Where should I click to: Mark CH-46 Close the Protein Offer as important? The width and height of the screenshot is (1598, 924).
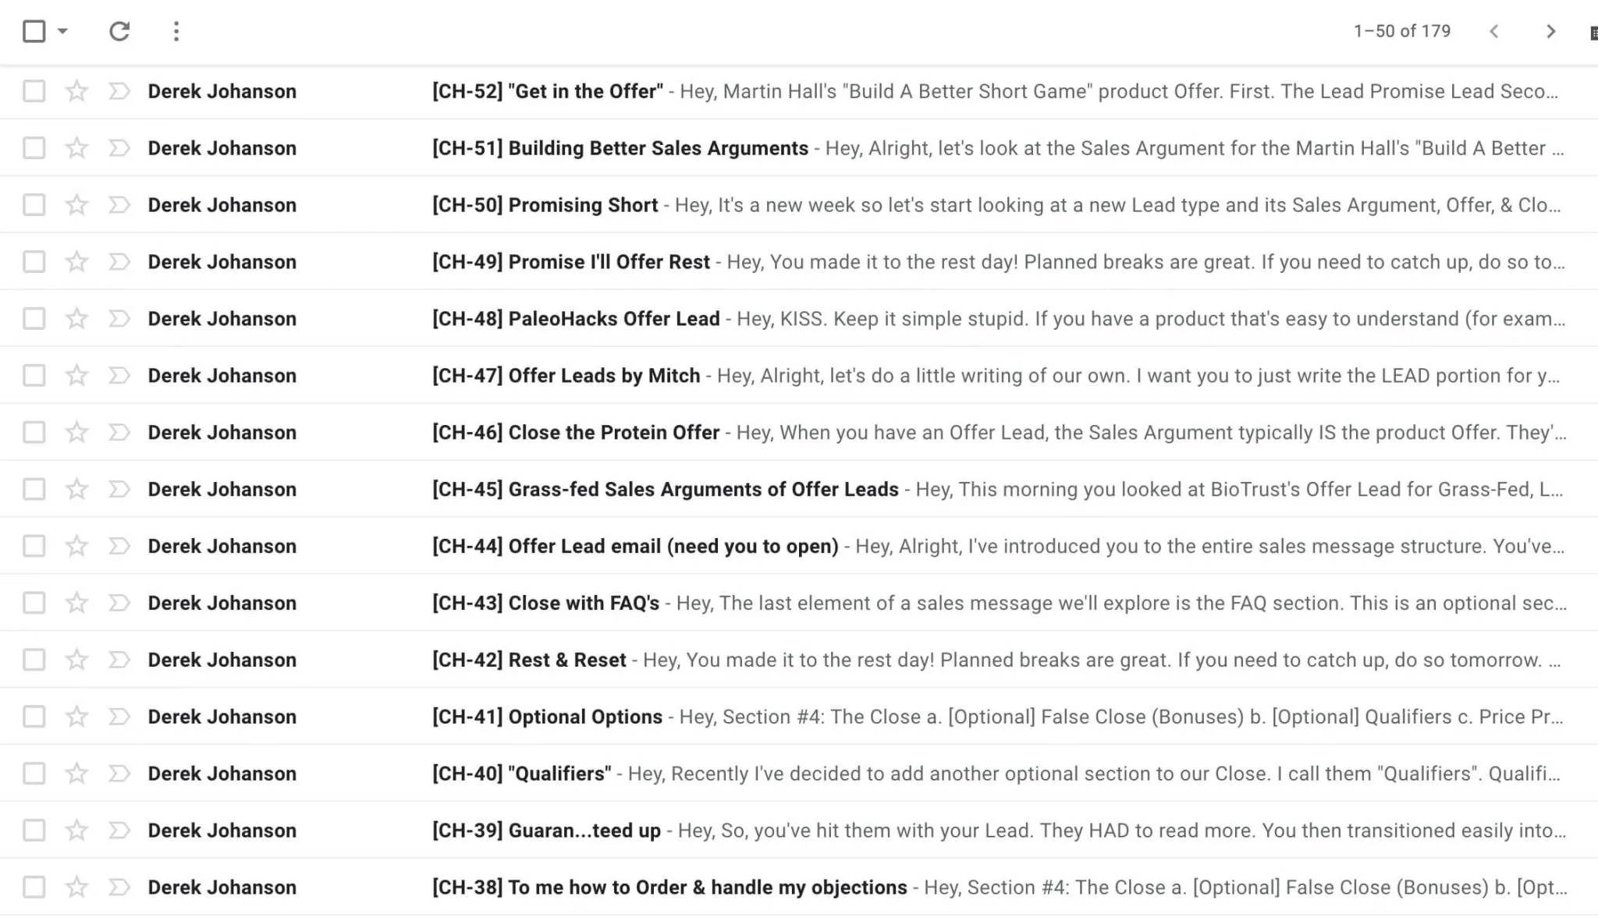119,433
